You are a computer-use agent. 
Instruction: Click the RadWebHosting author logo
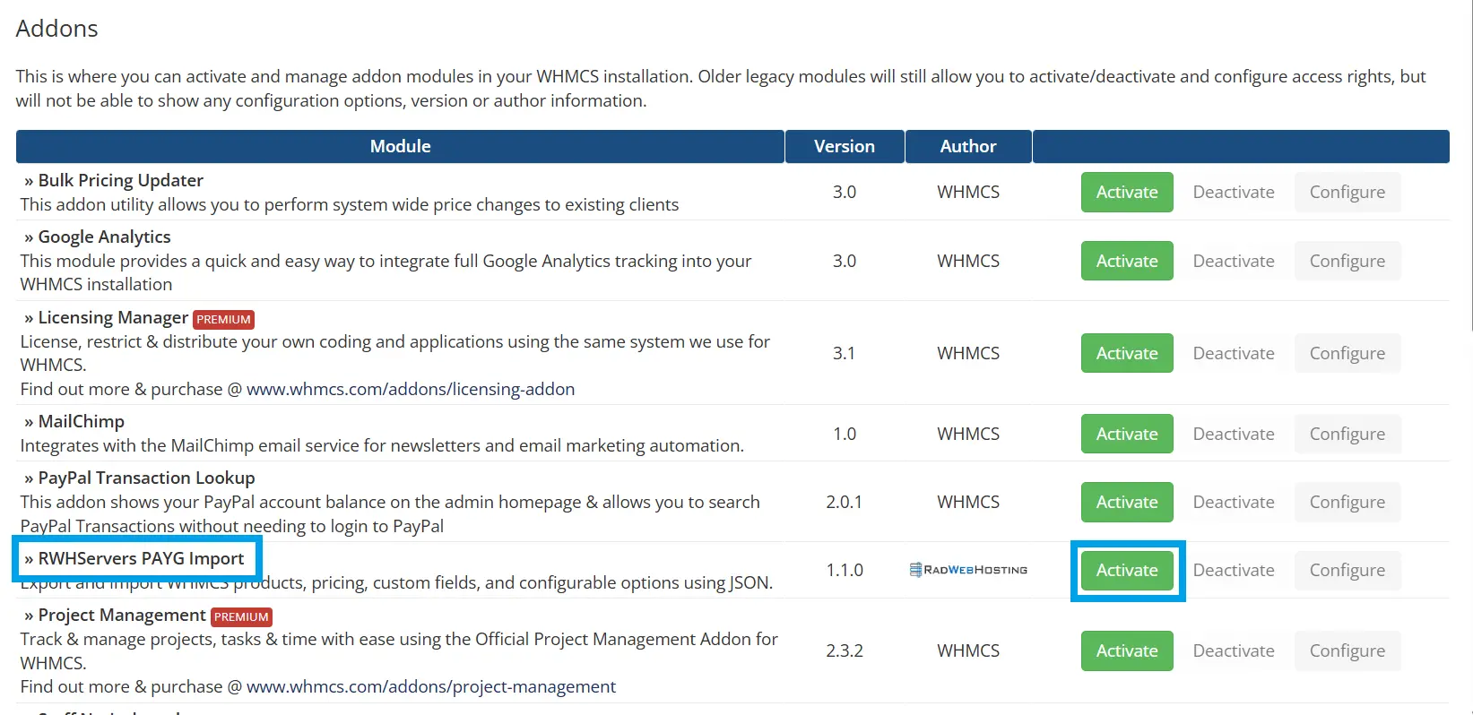968,570
